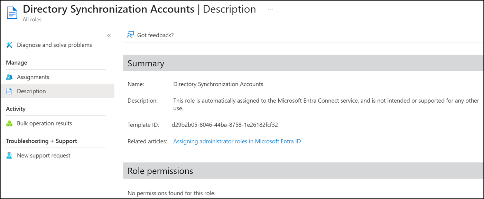Open the ellipsis menu next to Description title
Viewport: 484px width, 199px height.
pyautogui.click(x=270, y=9)
